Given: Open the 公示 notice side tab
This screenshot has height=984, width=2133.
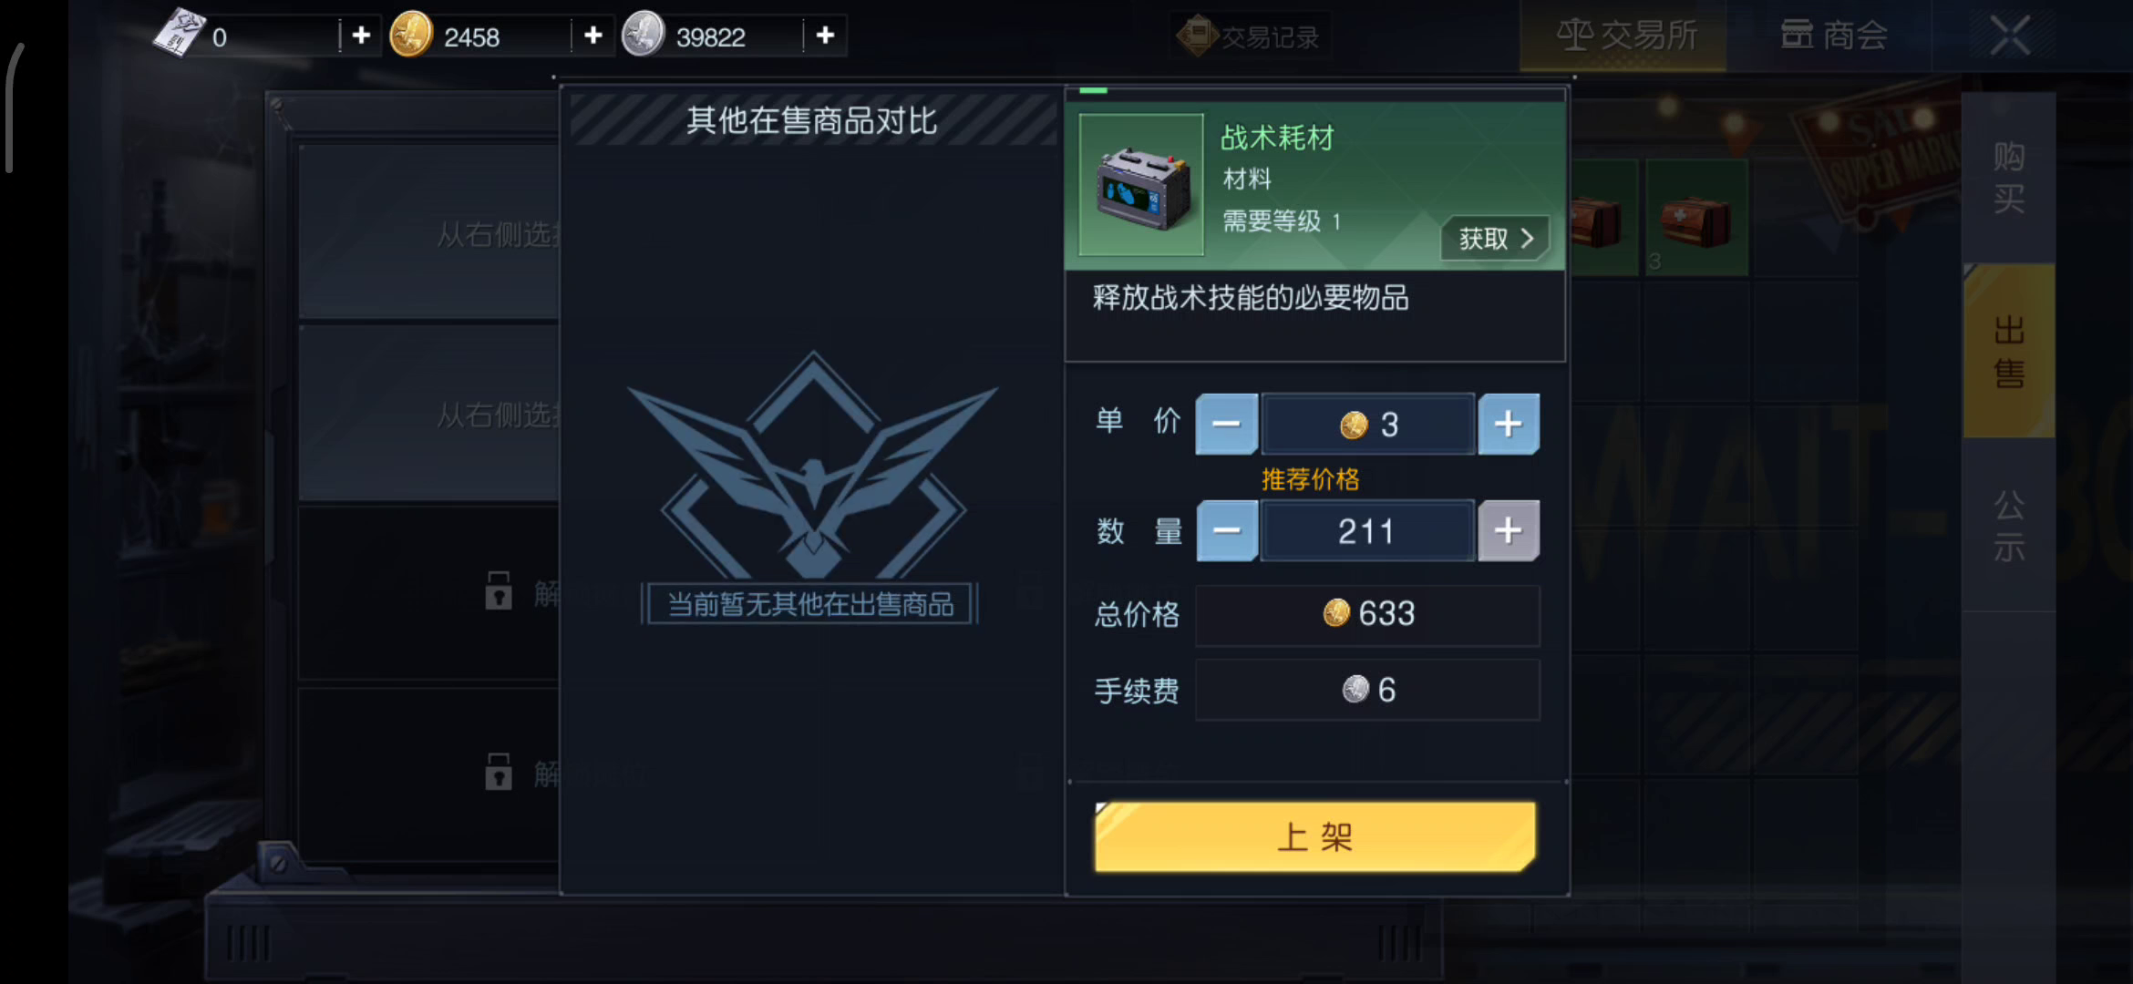Looking at the screenshot, I should click(x=2009, y=526).
